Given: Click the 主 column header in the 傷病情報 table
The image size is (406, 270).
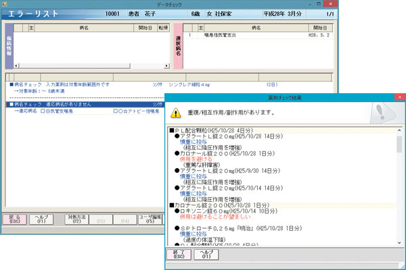Looking at the screenshot, I should [31, 28].
